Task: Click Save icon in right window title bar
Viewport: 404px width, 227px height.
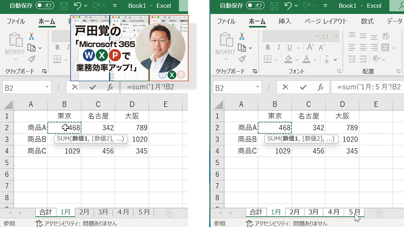Action: pos(274,6)
